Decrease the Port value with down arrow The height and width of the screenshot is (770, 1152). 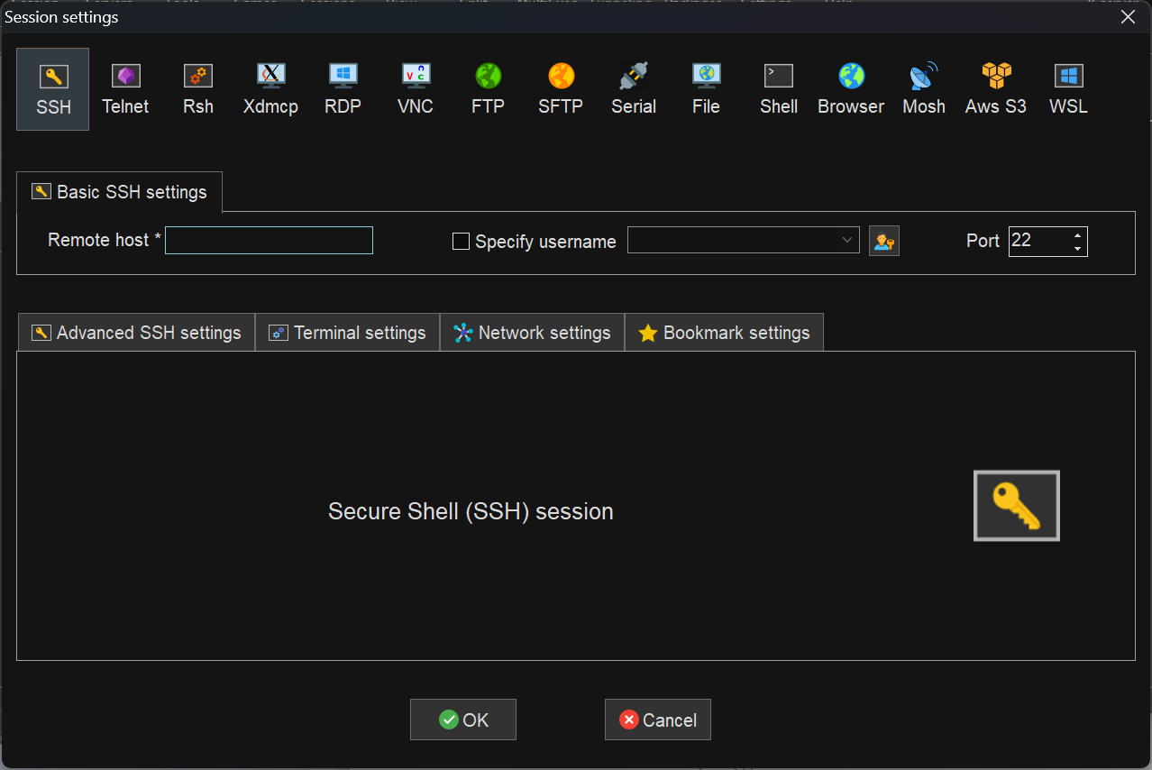pos(1077,248)
